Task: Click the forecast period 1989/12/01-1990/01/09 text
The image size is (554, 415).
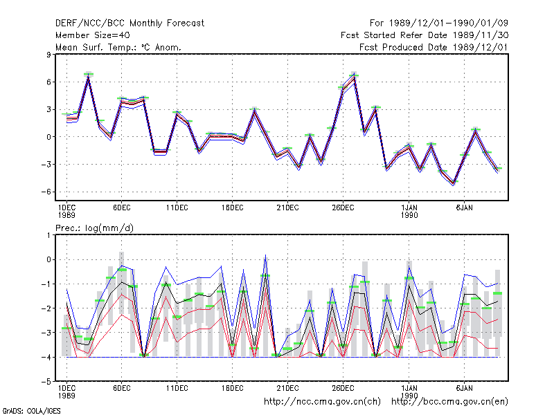Action: click(x=439, y=24)
